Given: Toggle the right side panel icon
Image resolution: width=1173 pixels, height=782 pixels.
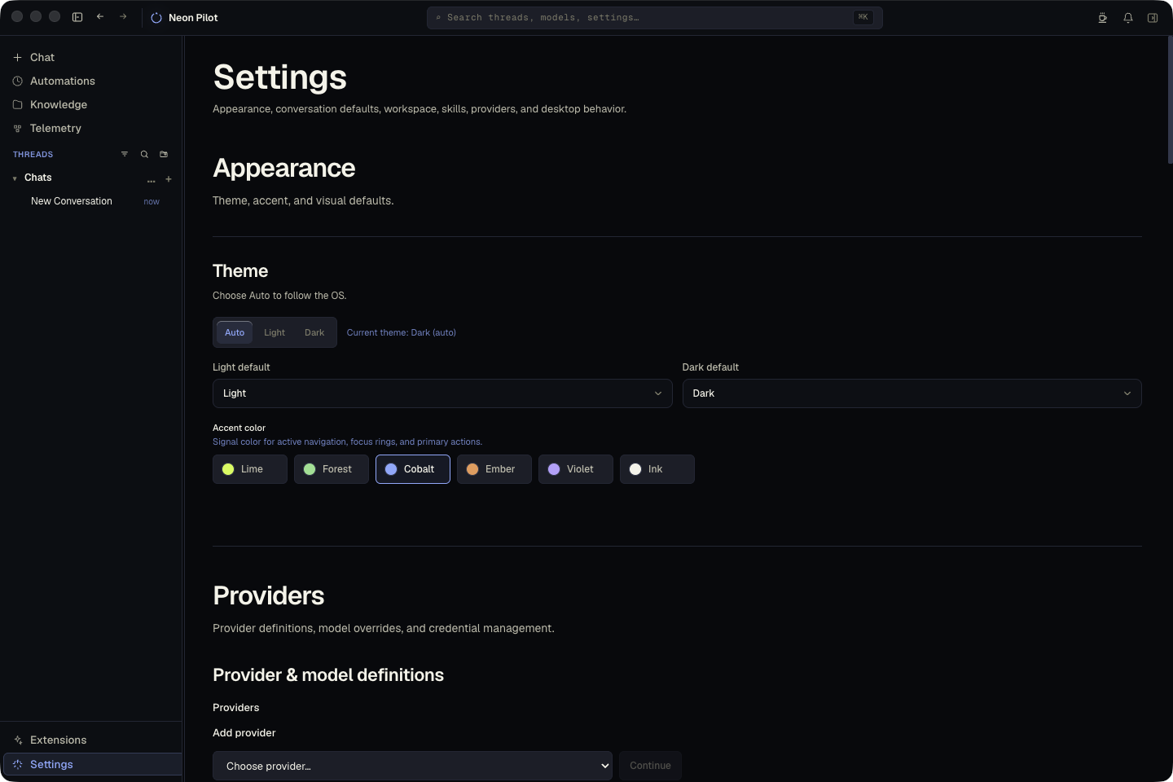Looking at the screenshot, I should click(x=1153, y=18).
